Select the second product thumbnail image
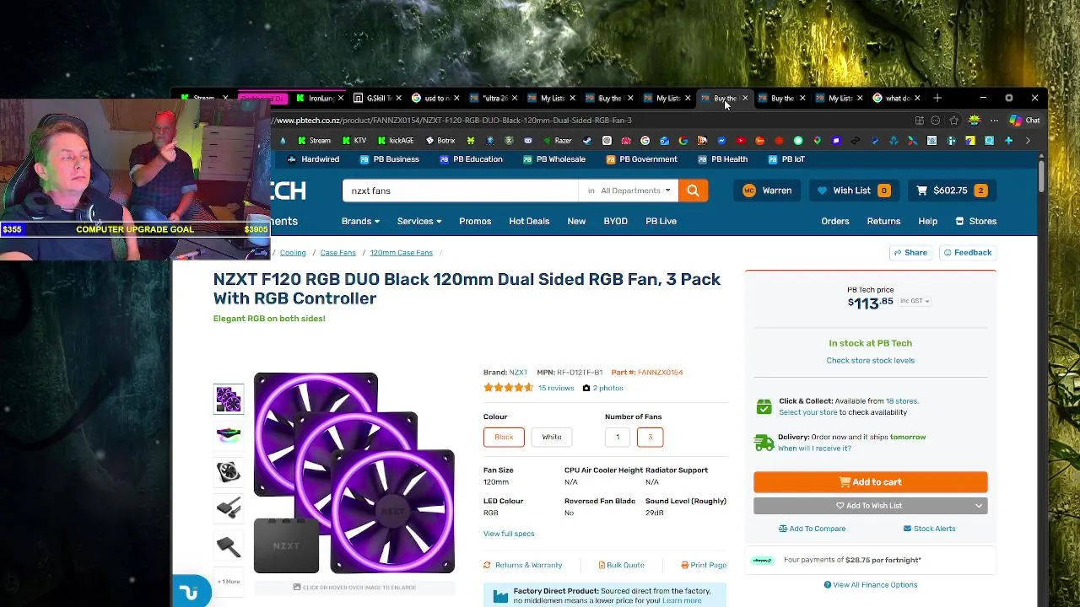 [x=229, y=435]
